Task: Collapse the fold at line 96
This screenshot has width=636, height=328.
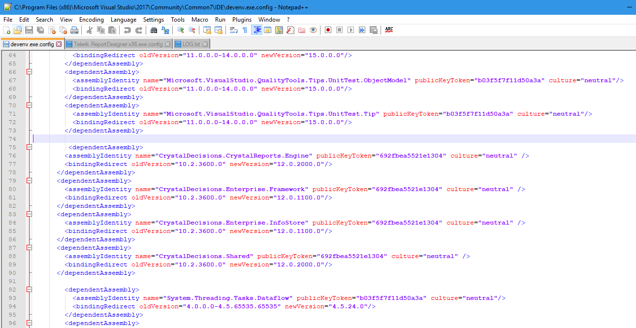Action: pos(29,323)
